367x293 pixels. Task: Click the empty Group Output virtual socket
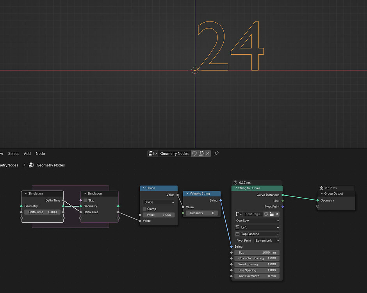[318, 206]
